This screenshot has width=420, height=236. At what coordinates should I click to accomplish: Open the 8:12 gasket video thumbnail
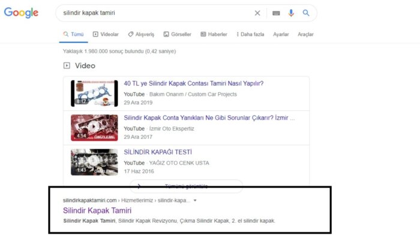click(94, 93)
